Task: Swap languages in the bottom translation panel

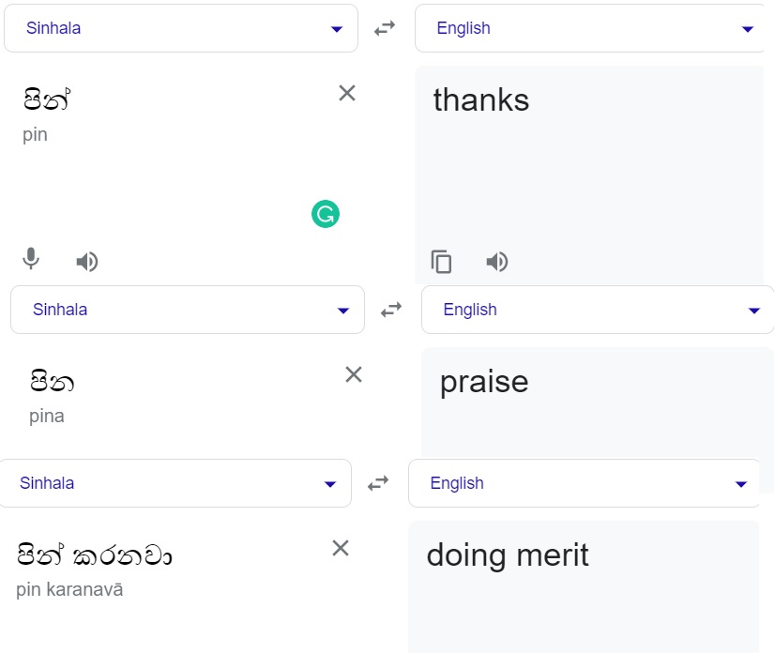Action: click(378, 483)
